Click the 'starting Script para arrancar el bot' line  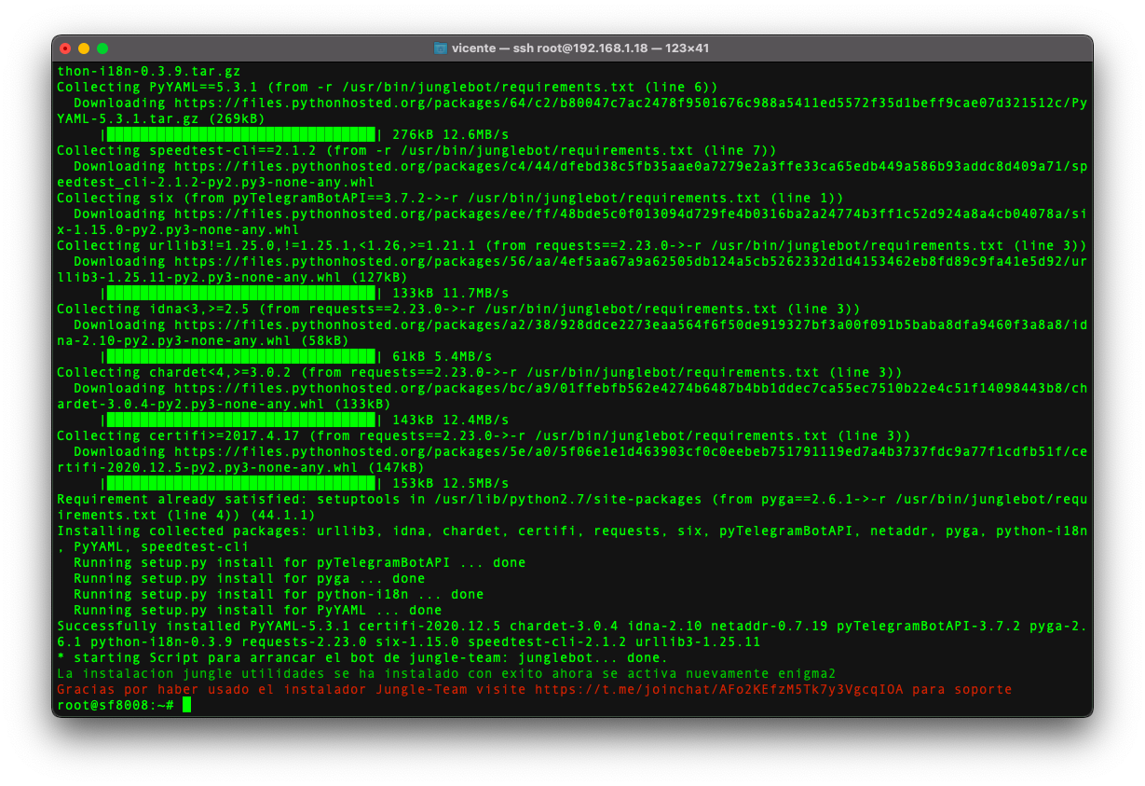point(361,657)
